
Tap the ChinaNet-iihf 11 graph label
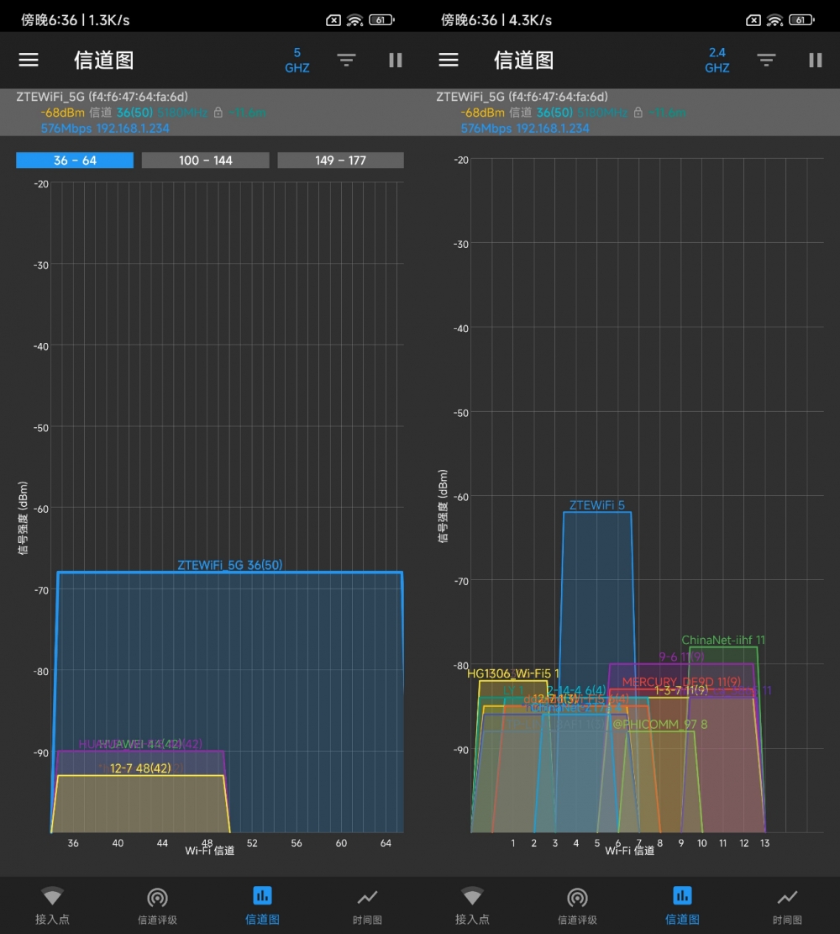point(723,640)
